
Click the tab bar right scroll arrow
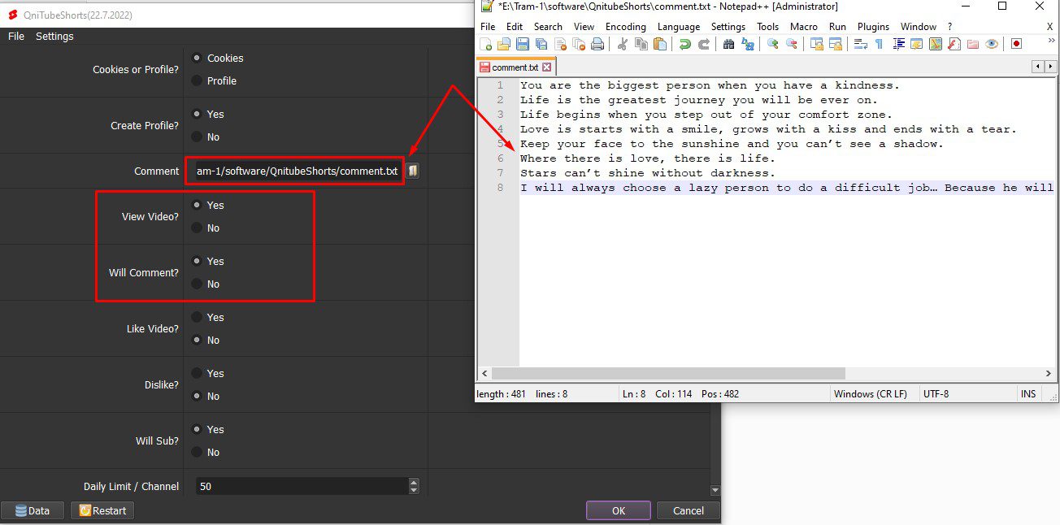tap(1052, 67)
